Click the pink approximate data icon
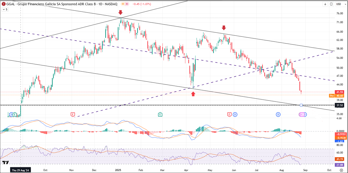This screenshot has height=173, width=348. [127, 4]
